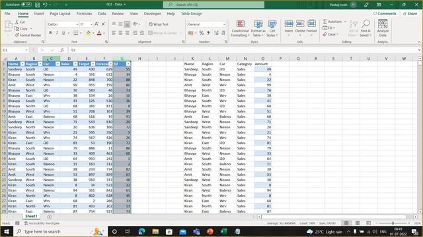The width and height of the screenshot is (423, 237).
Task: Click the AutoSum sigma icon
Action: click(325, 22)
